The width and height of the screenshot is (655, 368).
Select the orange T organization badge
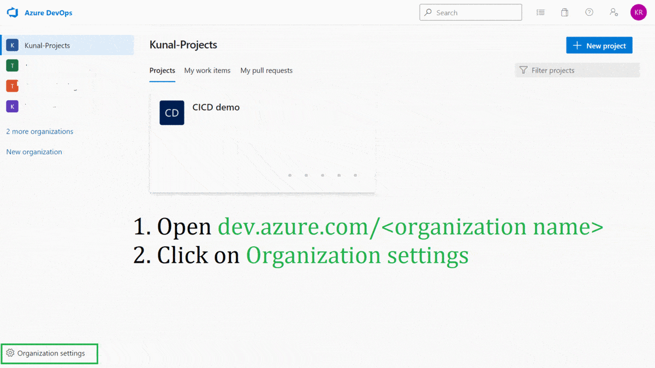[12, 86]
